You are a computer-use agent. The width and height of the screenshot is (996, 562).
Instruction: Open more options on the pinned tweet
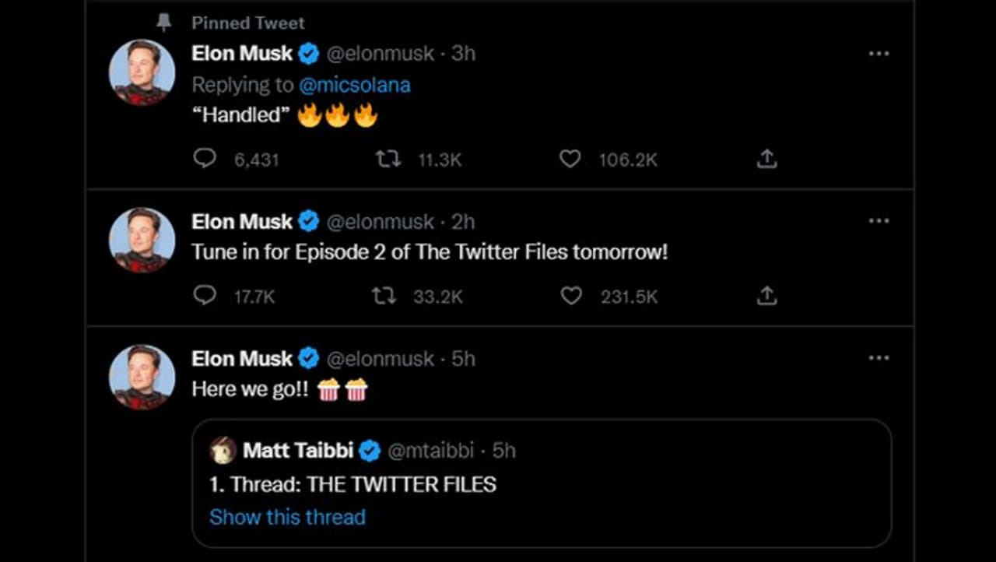tap(879, 54)
